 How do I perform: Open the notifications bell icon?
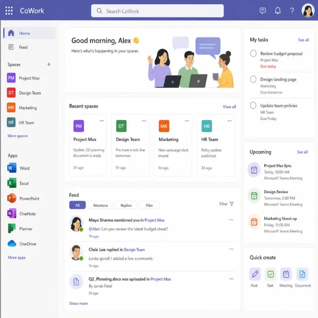coord(278,11)
